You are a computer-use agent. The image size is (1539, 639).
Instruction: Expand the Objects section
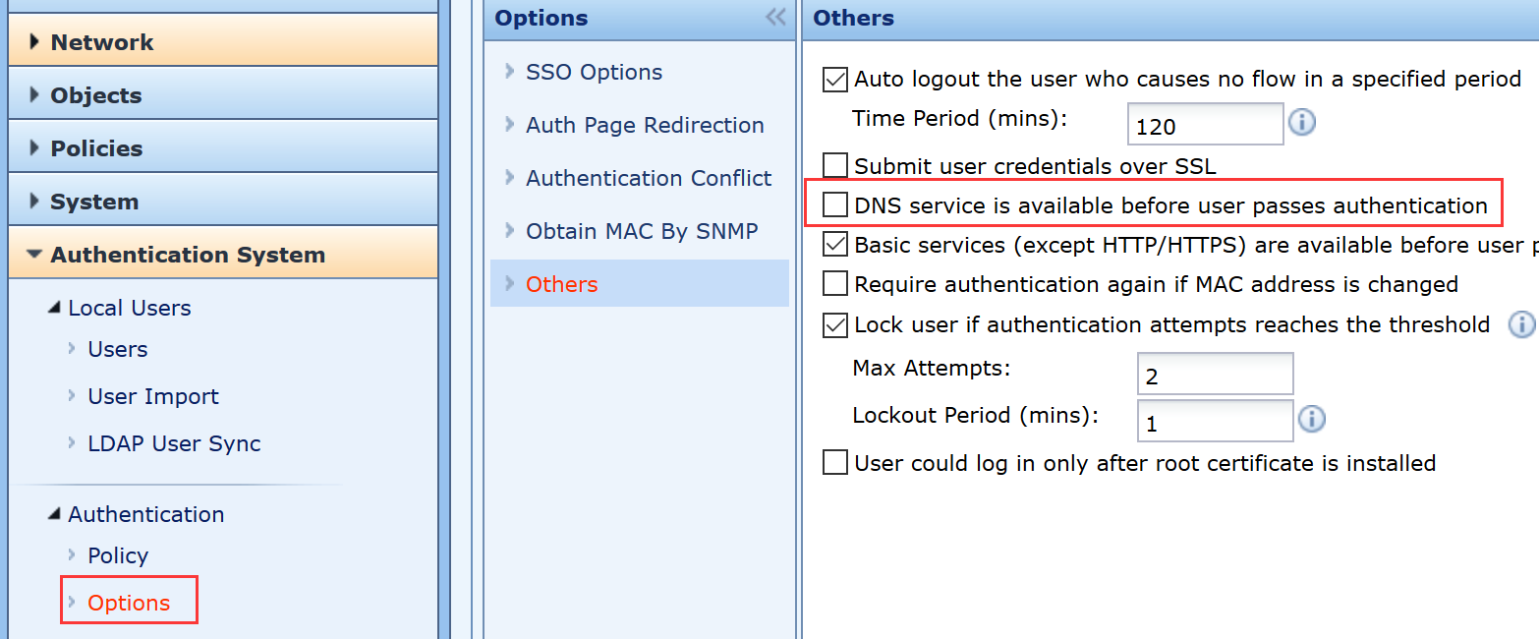96,95
